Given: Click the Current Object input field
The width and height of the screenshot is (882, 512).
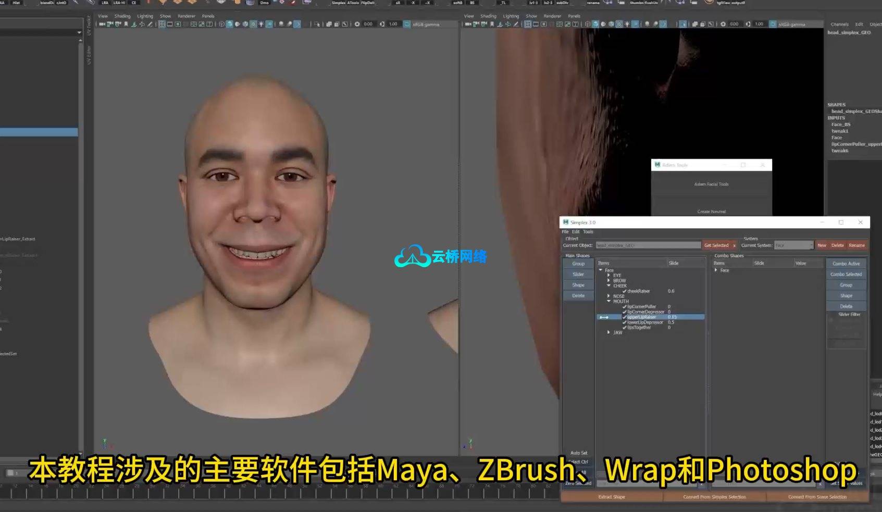Looking at the screenshot, I should click(648, 245).
